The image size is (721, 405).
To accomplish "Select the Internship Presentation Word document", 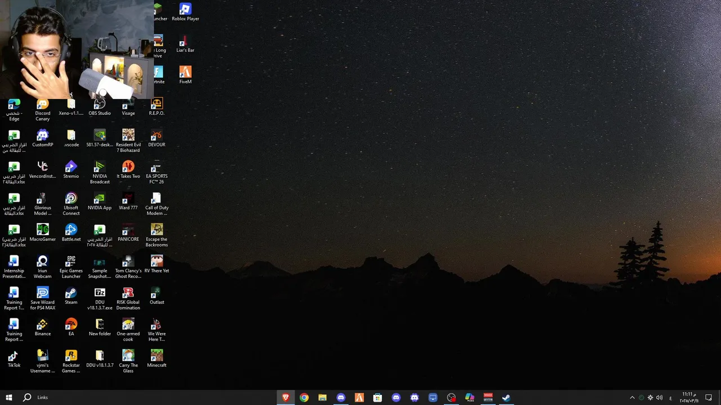I will [14, 267].
